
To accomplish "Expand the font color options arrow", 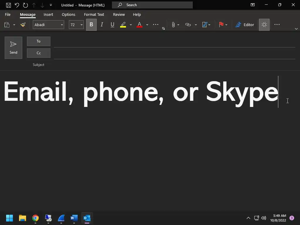I will coord(147,25).
